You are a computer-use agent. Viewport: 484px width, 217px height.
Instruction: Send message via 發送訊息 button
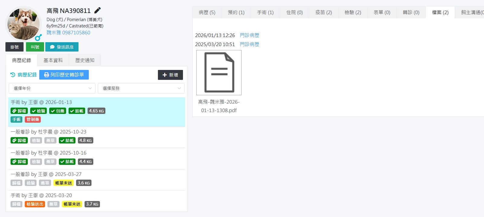tap(62, 47)
